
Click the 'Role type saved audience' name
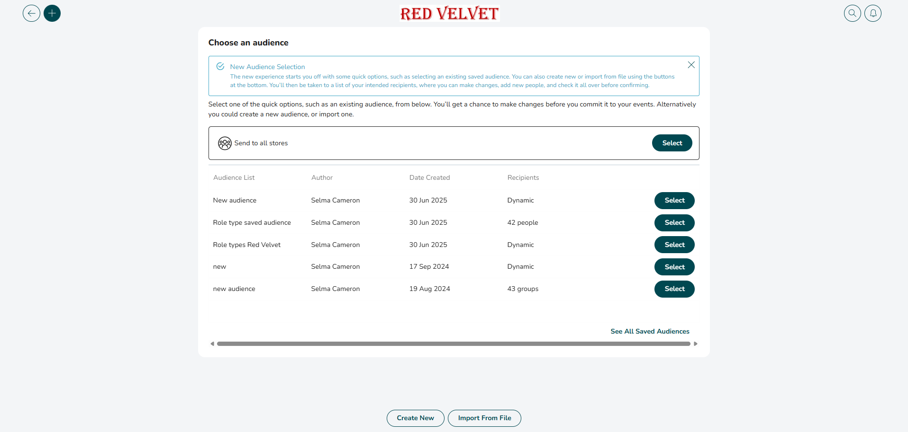[x=252, y=222]
